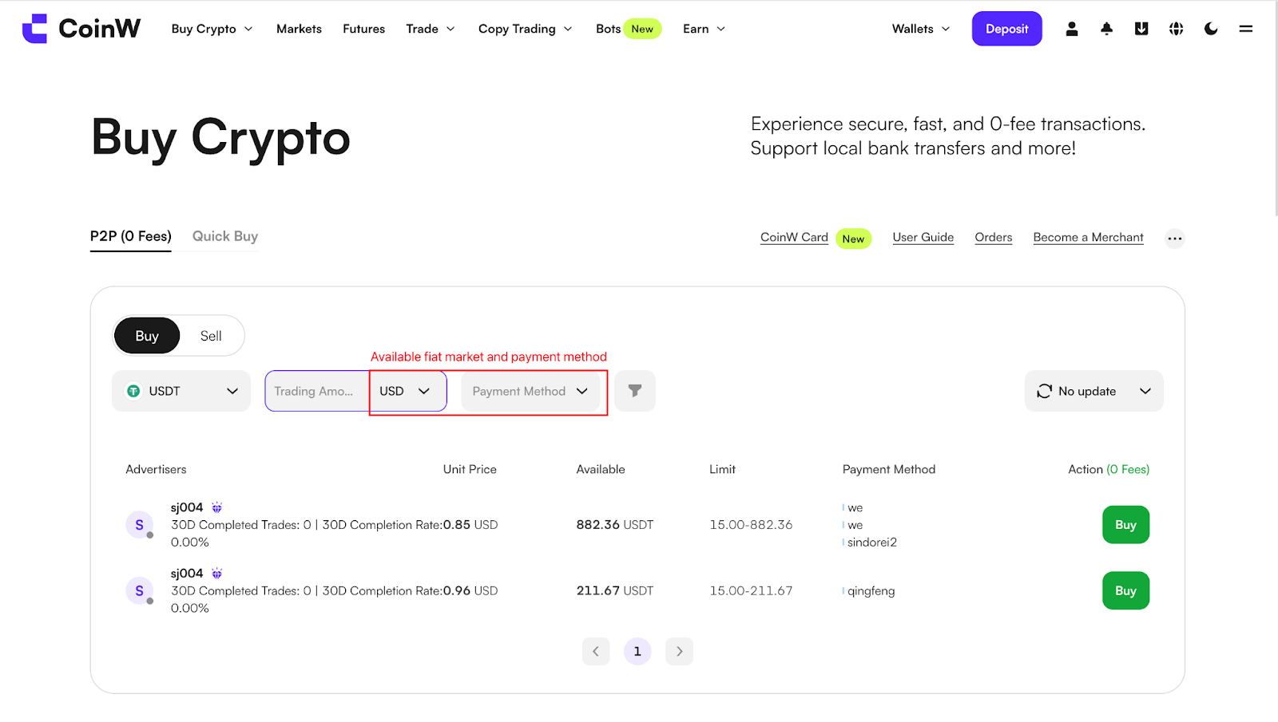Click the Unit Price column header
Image resolution: width=1278 pixels, height=722 pixels.
pyautogui.click(x=470, y=469)
